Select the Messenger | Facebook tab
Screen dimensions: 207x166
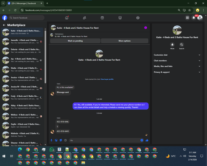(x=25, y=3)
